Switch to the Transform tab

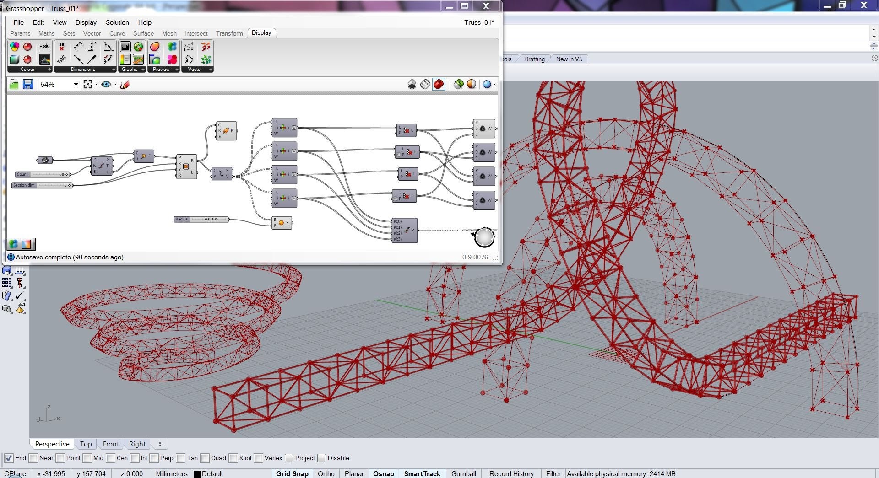tap(229, 33)
